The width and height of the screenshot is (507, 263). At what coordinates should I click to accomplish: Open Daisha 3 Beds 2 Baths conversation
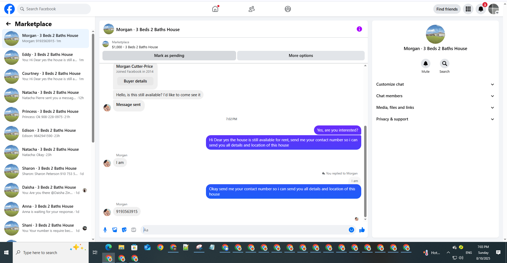(46, 190)
